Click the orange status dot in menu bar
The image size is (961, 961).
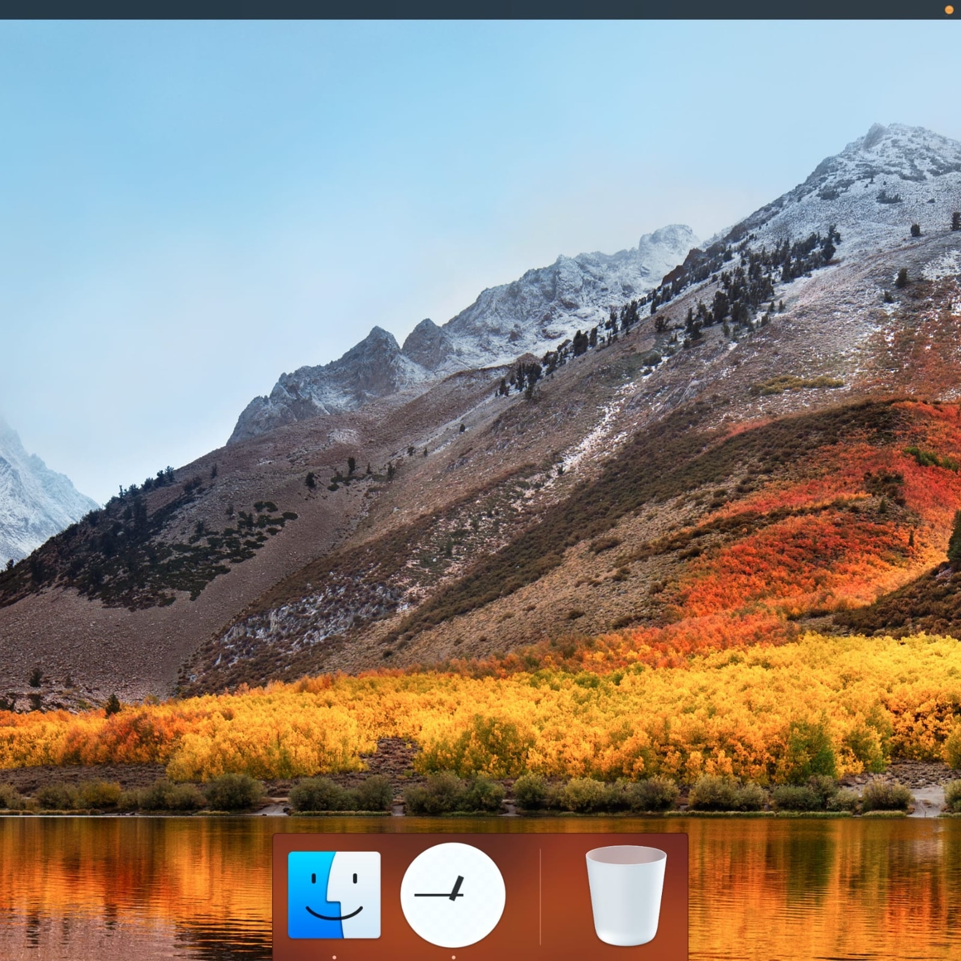click(950, 10)
